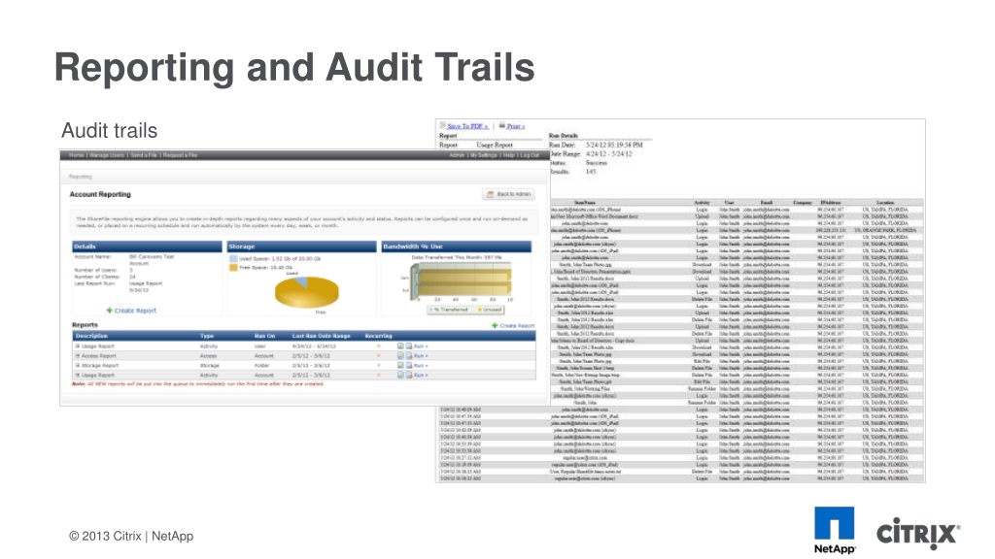Click recurring star icon in Access Report row
This screenshot has height=559, width=995.
coord(379,356)
